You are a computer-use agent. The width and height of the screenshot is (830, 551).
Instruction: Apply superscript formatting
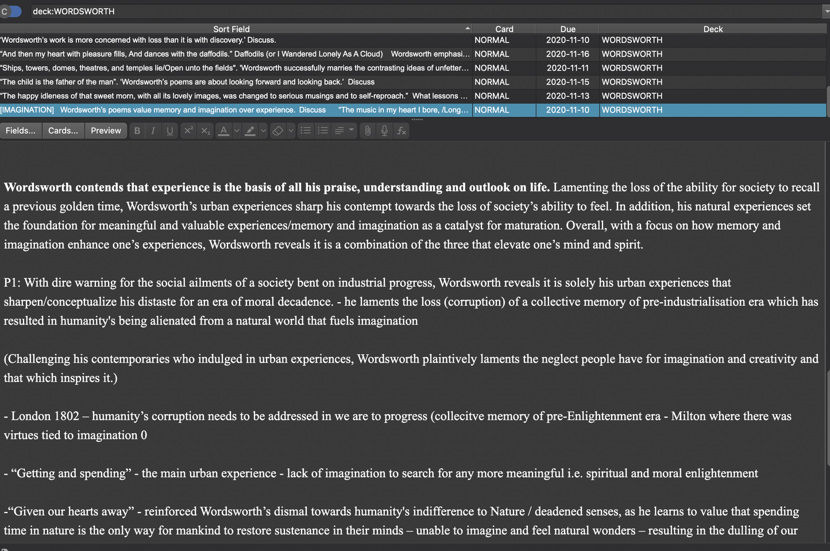188,131
